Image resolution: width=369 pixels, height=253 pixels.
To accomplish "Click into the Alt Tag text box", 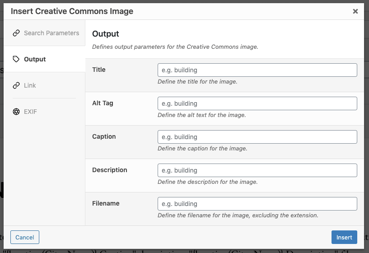I will tap(257, 103).
